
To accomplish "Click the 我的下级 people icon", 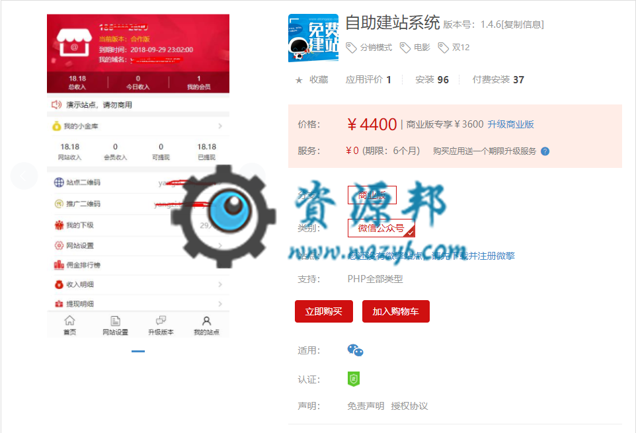I will [60, 225].
